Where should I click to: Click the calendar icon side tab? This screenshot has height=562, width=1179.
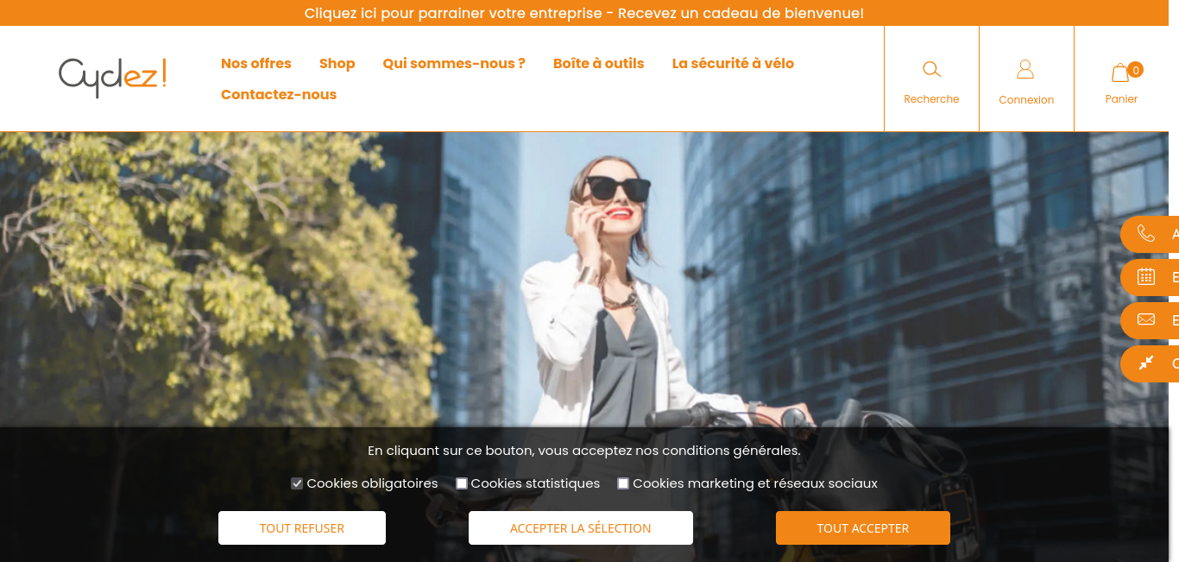(x=1150, y=277)
